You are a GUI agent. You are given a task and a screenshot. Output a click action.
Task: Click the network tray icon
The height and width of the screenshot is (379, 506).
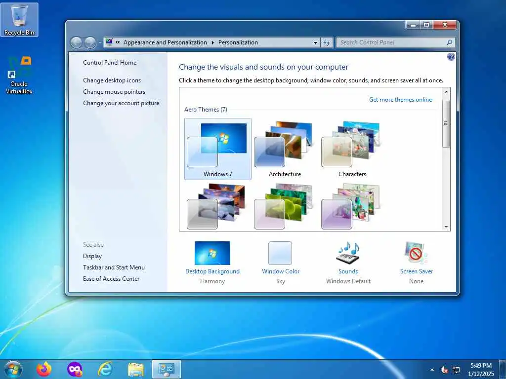(x=456, y=370)
